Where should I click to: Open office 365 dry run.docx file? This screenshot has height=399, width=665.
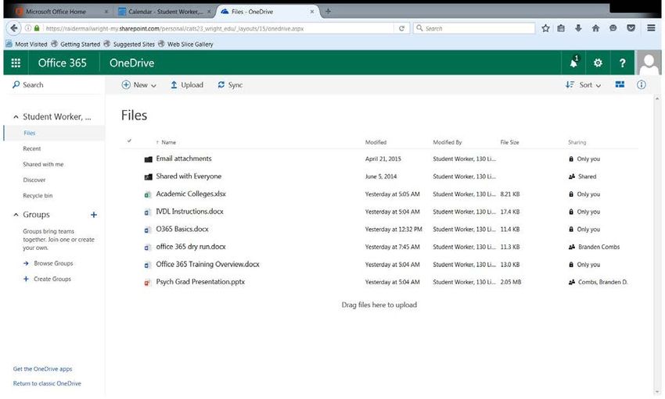[190, 247]
